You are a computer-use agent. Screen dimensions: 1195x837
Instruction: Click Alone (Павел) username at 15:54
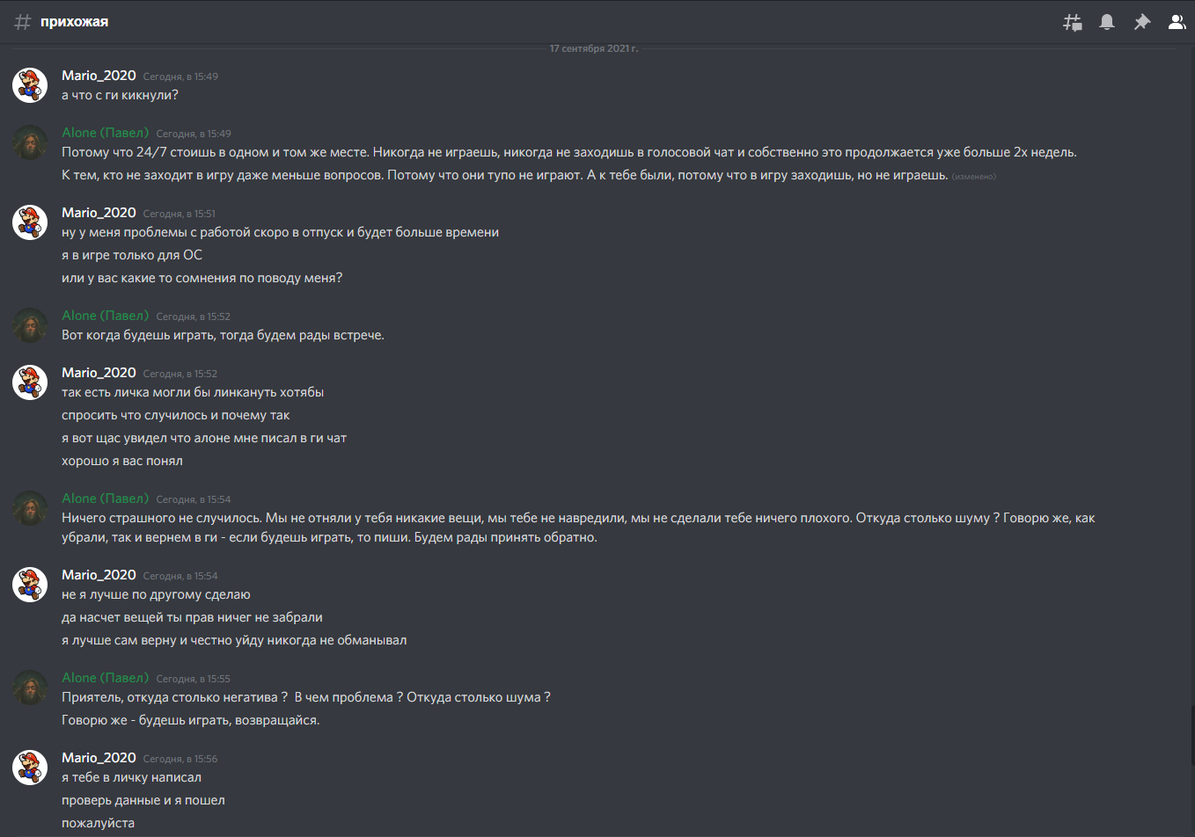105,499
